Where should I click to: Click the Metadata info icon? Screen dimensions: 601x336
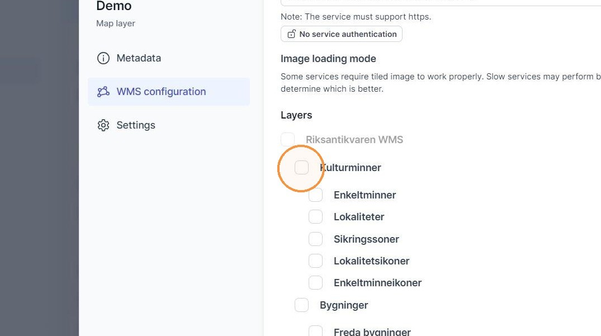pyautogui.click(x=103, y=58)
